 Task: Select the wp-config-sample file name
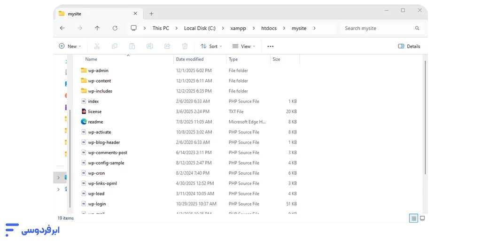106,163
